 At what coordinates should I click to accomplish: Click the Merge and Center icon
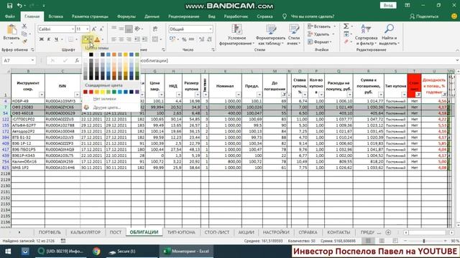(x=155, y=39)
